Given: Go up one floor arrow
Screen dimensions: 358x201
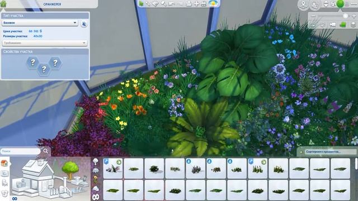Looking at the screenshot, I should (x=326, y=2).
